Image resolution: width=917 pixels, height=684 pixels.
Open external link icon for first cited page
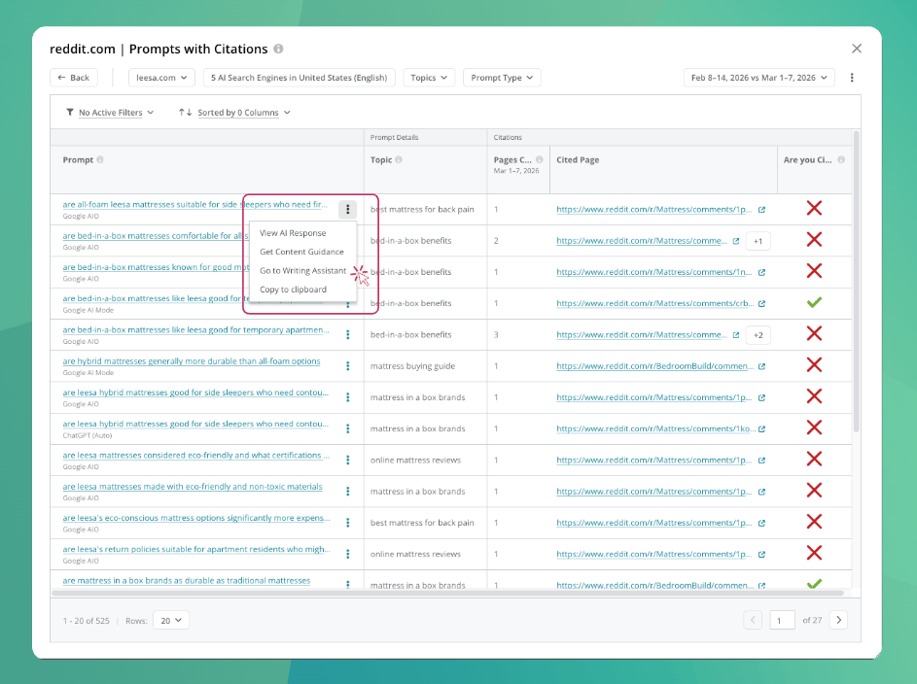(761, 210)
